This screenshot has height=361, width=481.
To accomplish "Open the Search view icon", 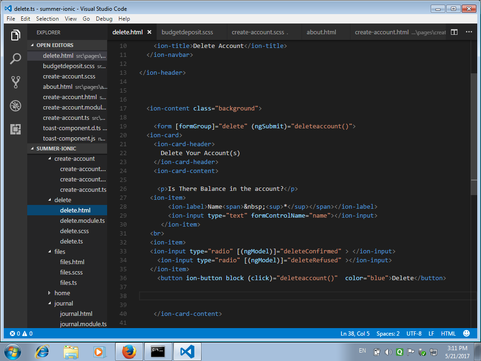I will 16,59.
